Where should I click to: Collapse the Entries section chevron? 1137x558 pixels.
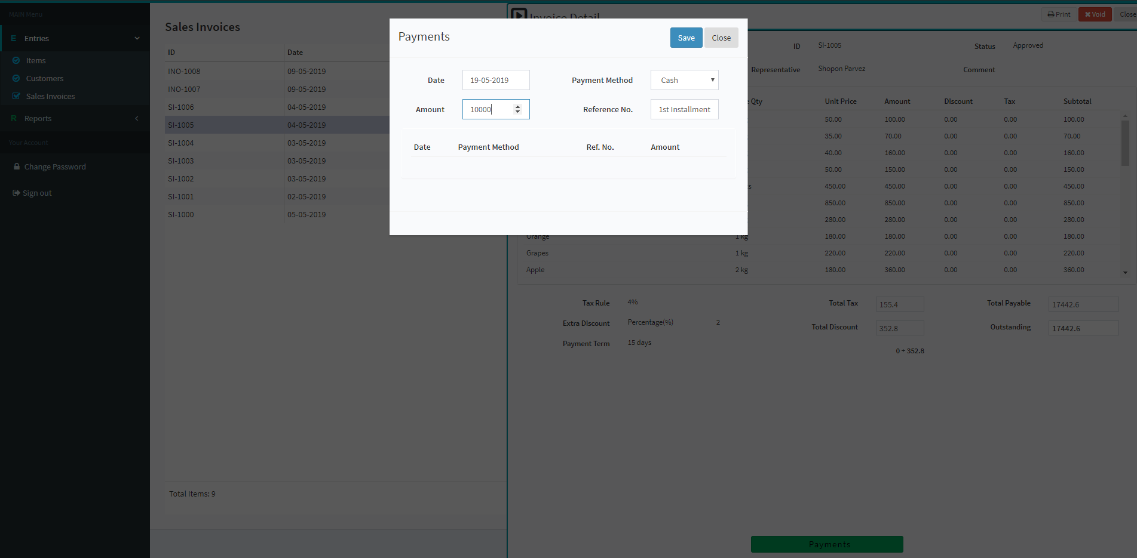tap(137, 38)
